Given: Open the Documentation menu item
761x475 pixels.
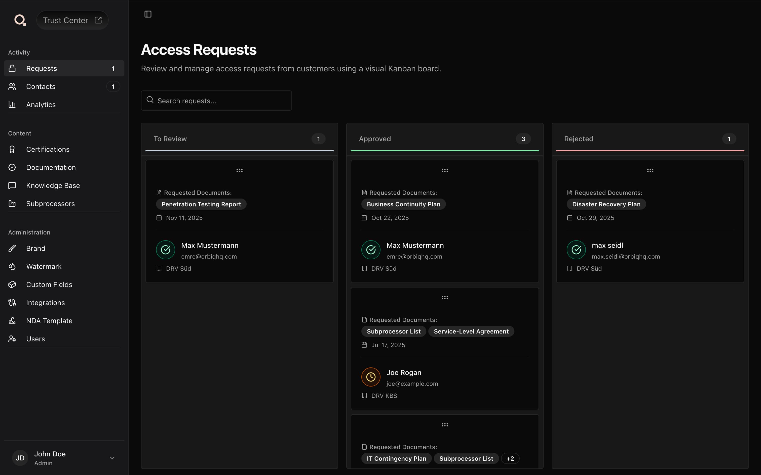Looking at the screenshot, I should [51, 168].
